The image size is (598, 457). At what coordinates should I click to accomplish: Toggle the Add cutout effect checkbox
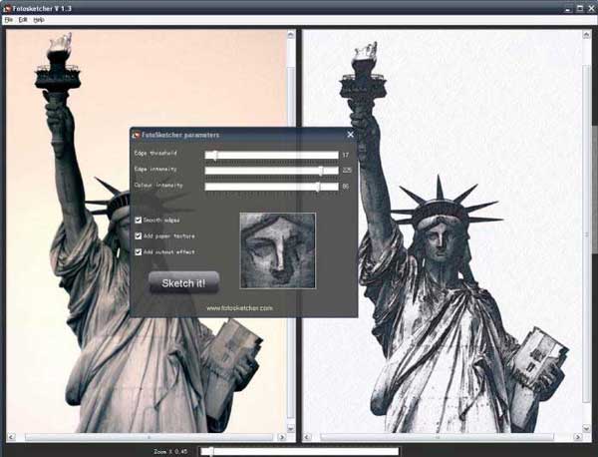tap(139, 252)
